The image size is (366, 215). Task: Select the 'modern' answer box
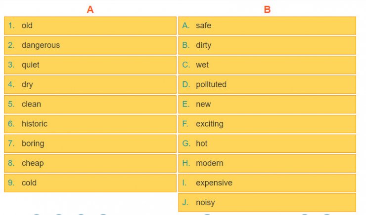tap(267, 163)
